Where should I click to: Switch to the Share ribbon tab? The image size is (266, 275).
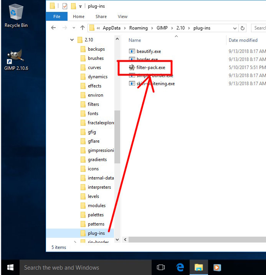101,16
